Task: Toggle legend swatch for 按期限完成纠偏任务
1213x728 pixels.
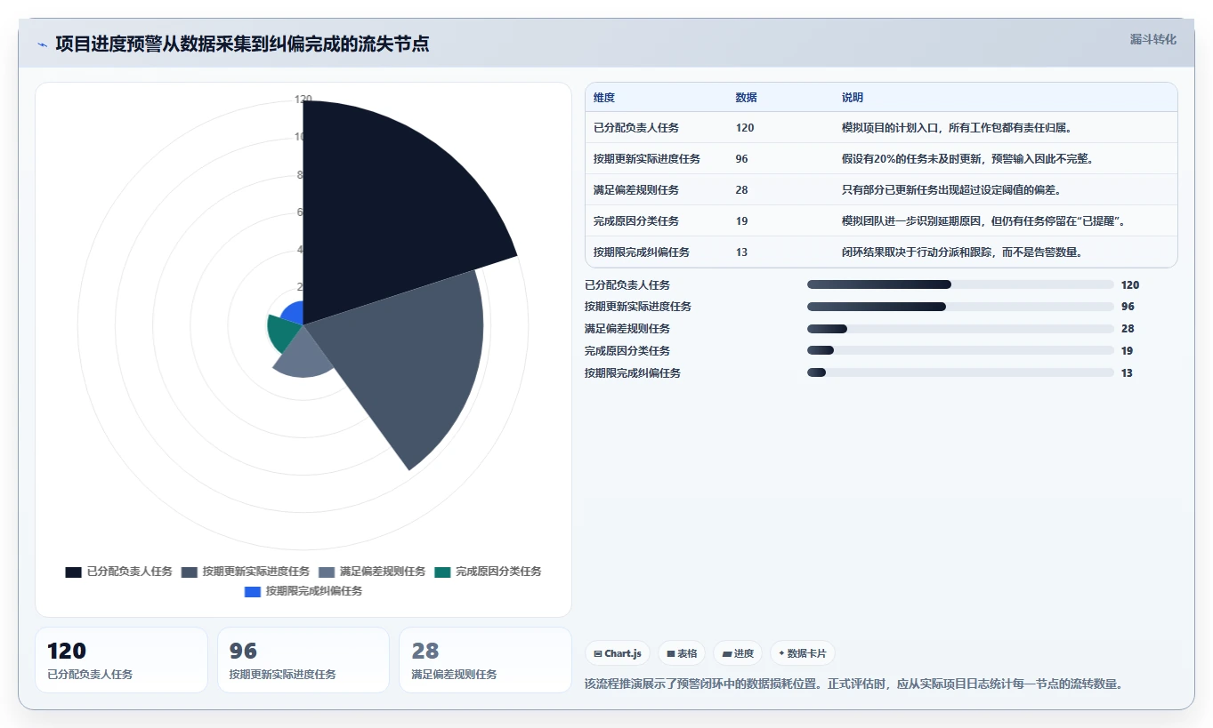Action: (x=253, y=591)
